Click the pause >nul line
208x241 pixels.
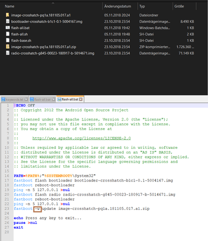[x=26, y=223]
